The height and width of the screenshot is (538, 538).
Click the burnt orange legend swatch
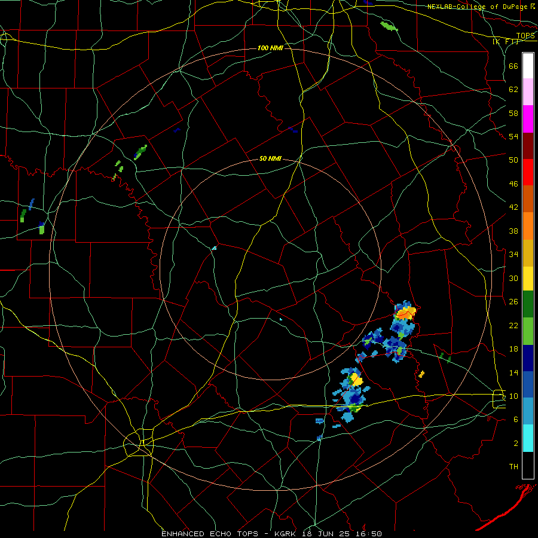pyautogui.click(x=528, y=198)
